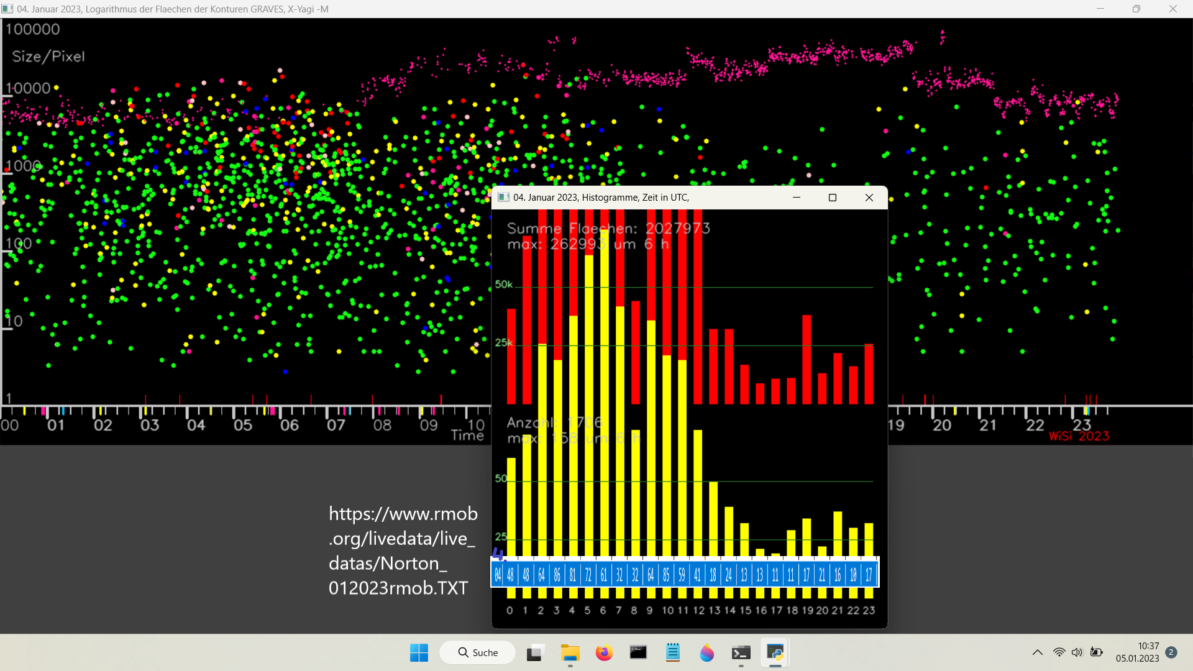Click the 'Size/Pixel' axis label
Image resolution: width=1193 pixels, height=671 pixels.
click(48, 57)
